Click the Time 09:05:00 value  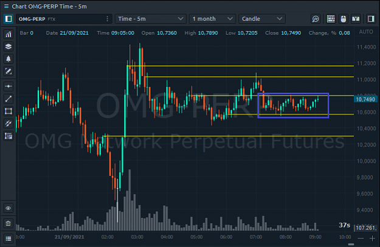(123, 33)
